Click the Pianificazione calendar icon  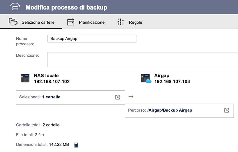coord(71,22)
